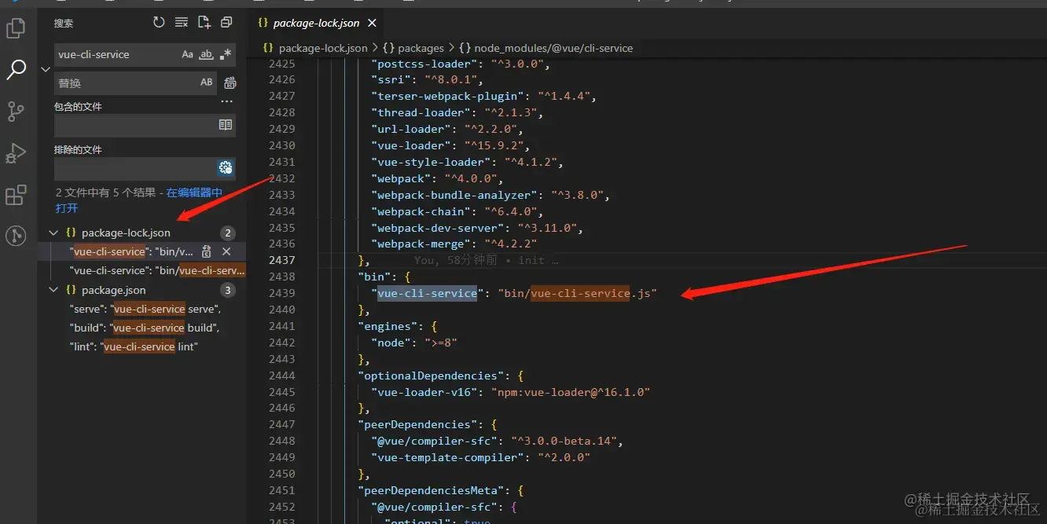The height and width of the screenshot is (524, 1047).
Task: Collapse all search results
Action: pyautogui.click(x=226, y=23)
